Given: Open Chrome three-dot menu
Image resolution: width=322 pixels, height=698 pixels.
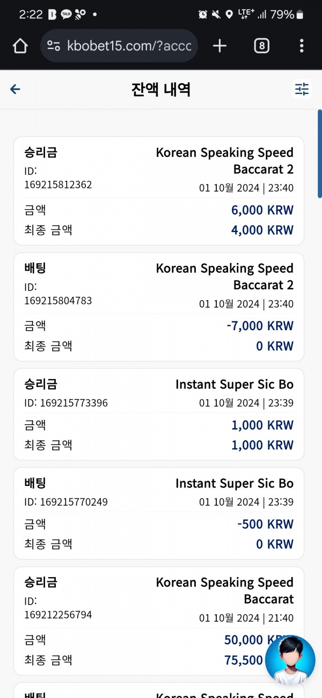Looking at the screenshot, I should pyautogui.click(x=302, y=46).
